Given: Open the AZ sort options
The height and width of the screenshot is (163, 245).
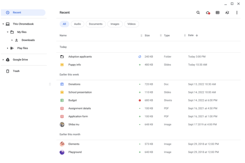Looking at the screenshot, I should (227, 13).
